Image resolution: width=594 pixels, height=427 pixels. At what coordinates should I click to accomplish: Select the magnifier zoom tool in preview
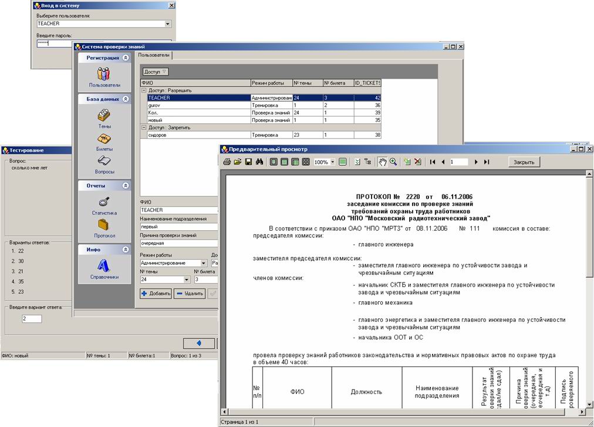point(393,162)
